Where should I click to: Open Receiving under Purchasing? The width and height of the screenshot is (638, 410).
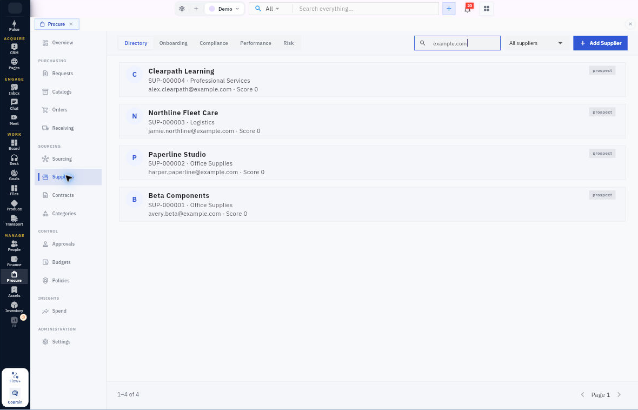point(68,128)
